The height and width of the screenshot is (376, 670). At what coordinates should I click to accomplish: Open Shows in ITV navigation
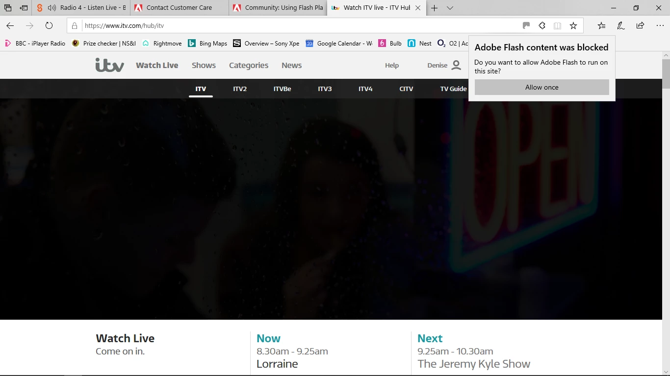(204, 65)
